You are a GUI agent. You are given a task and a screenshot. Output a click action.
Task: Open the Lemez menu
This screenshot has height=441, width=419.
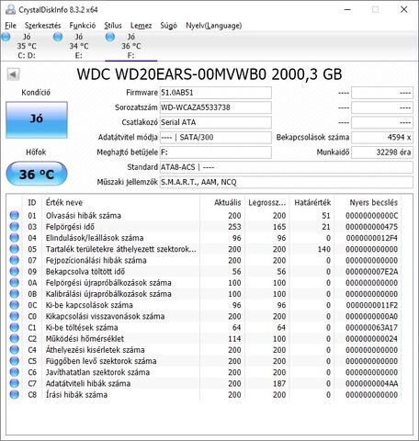(x=141, y=26)
